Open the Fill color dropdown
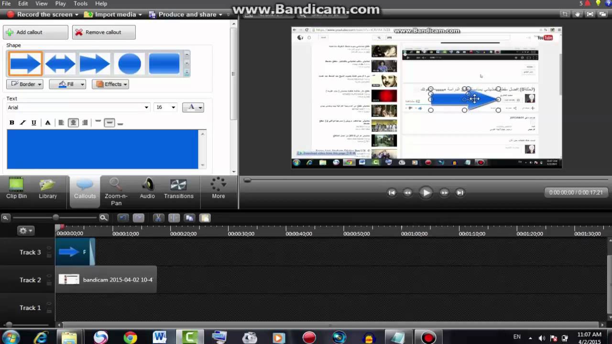612x344 pixels. pyautogui.click(x=67, y=84)
